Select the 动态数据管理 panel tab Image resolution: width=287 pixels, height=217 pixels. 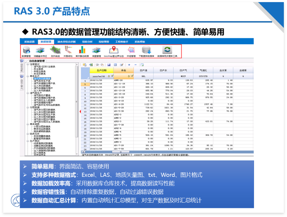coord(37,61)
